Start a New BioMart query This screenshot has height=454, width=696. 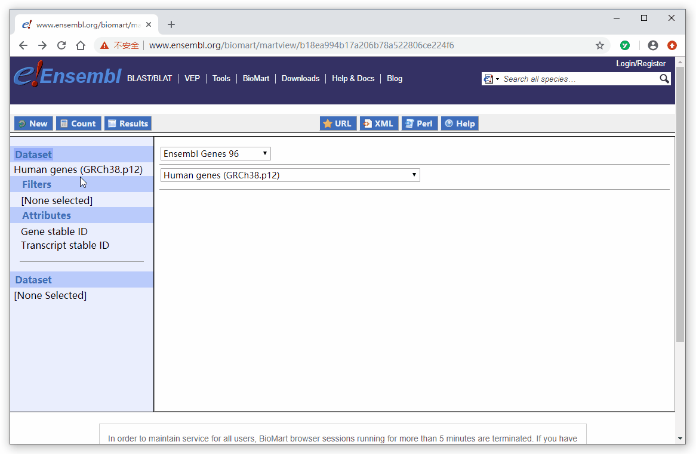click(x=33, y=123)
